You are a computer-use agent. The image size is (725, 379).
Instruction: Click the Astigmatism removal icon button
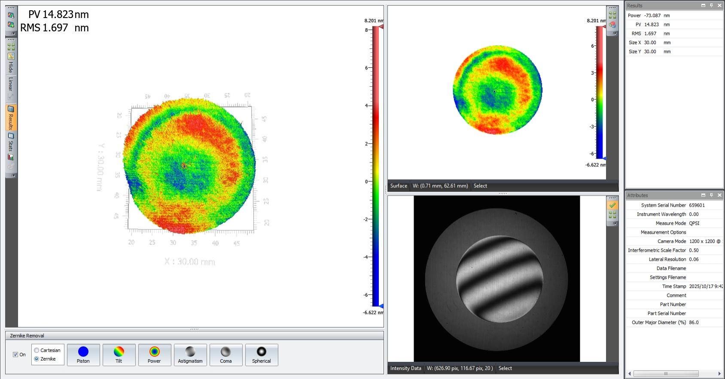pos(190,355)
